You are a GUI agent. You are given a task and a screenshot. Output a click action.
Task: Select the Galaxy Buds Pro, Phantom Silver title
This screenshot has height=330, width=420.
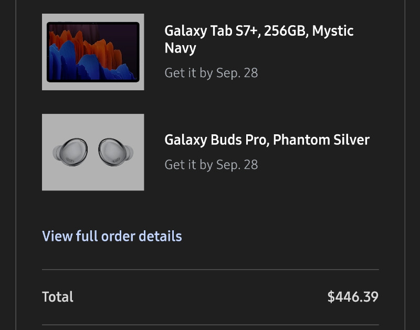point(267,140)
